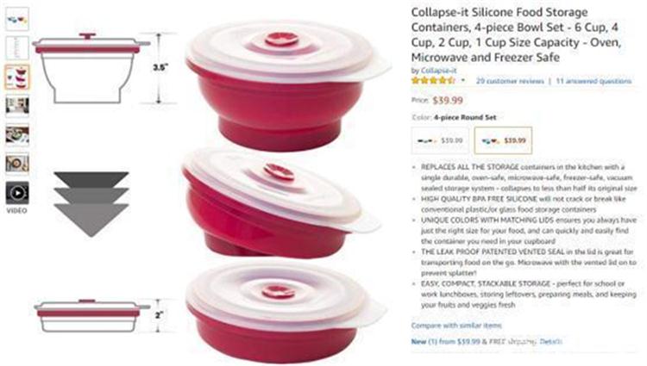The width and height of the screenshot is (647, 366).
Task: Choose the first color option swatch
Action: point(440,140)
